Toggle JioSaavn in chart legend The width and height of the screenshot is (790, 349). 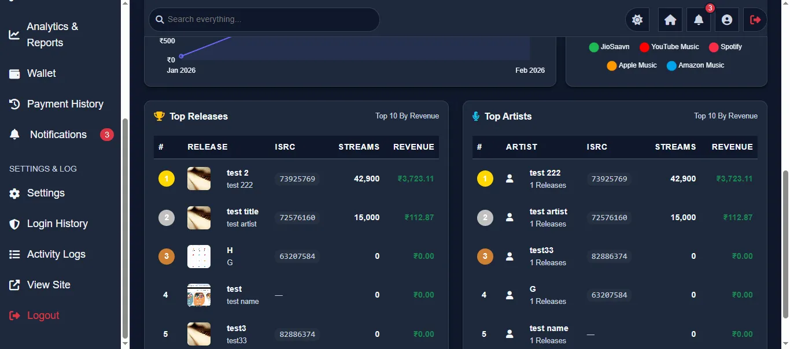(x=609, y=47)
